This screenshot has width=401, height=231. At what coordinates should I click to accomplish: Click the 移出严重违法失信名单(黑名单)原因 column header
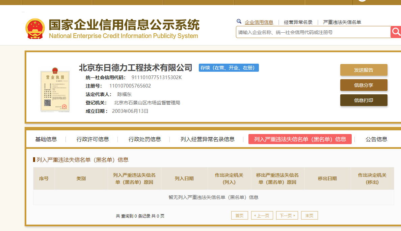(x=277, y=178)
